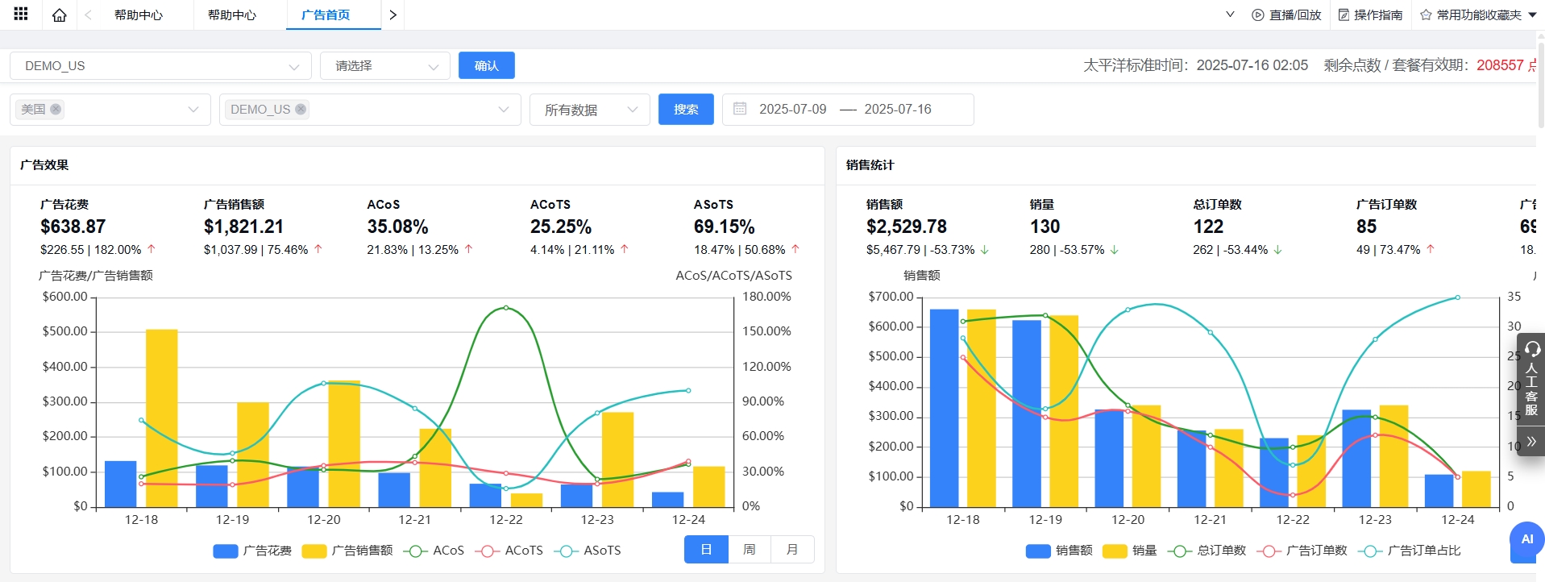
Task: Click the 搜索 button
Action: click(x=686, y=110)
